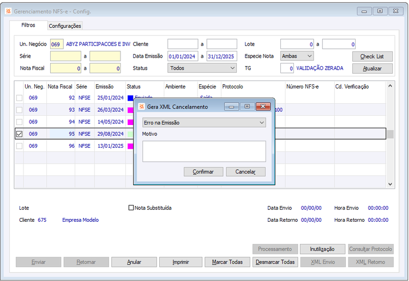Viewport: 409px width, 281px height.
Task: Click the blue status square for nota 92
Action: click(x=130, y=98)
